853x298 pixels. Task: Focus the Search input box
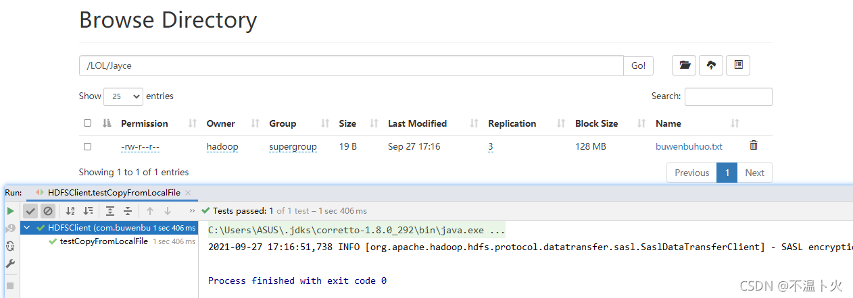728,96
